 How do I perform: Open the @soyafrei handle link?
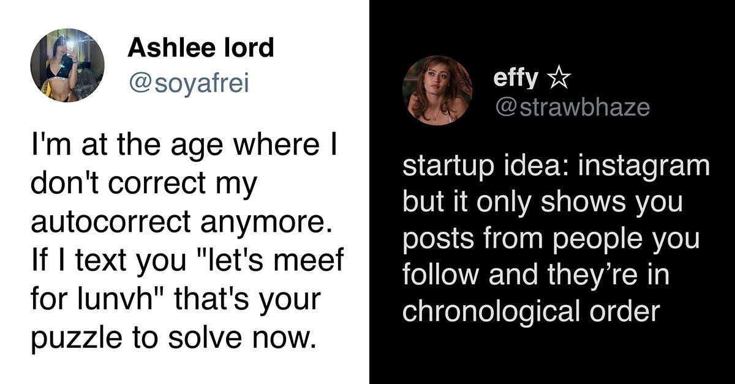(188, 83)
